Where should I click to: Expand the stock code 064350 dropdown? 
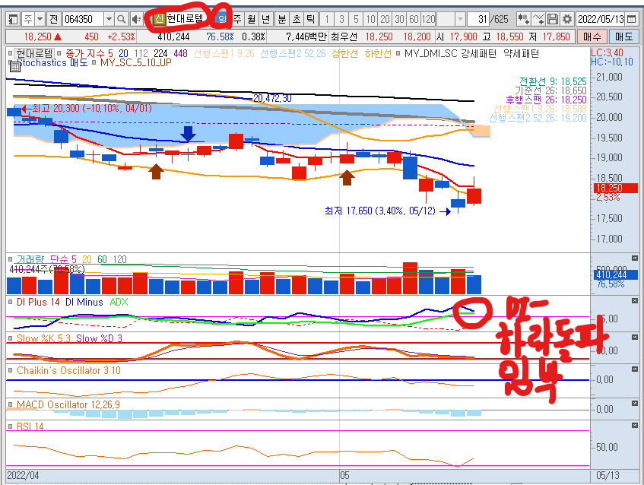[109, 19]
